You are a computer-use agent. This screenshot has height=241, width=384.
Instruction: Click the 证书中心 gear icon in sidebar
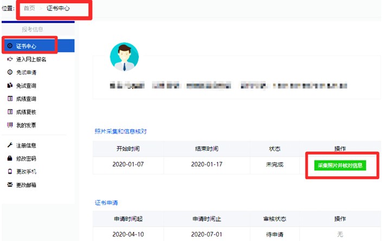point(10,46)
